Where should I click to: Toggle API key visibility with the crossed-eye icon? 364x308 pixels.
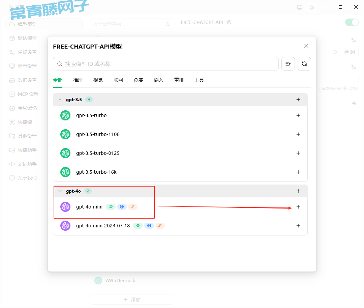point(335,52)
